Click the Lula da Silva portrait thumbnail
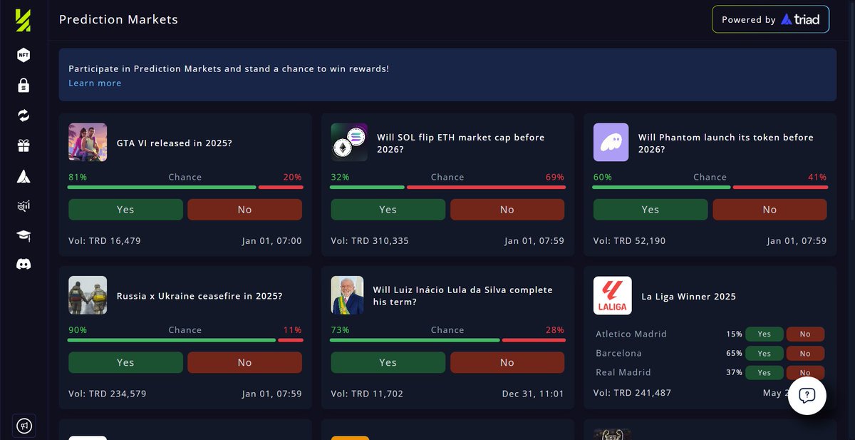This screenshot has height=440, width=855. pos(348,295)
